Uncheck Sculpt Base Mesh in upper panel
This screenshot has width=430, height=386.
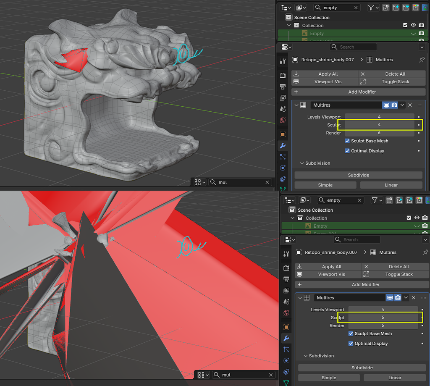(x=347, y=141)
